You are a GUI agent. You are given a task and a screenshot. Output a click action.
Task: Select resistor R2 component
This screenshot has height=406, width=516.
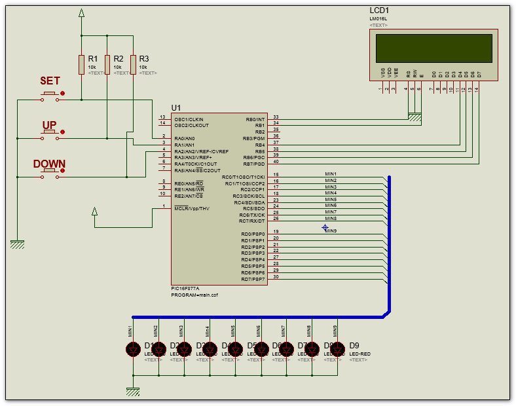point(107,65)
